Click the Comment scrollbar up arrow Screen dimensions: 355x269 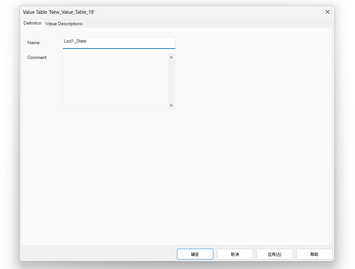[171, 57]
